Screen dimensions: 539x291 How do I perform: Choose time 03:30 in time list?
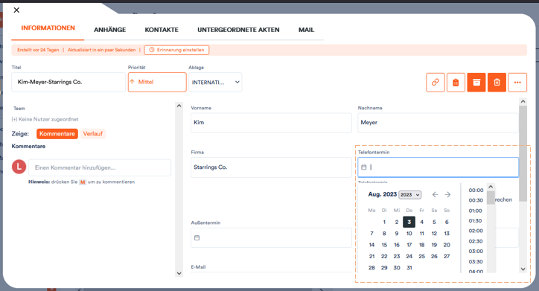tap(476, 261)
